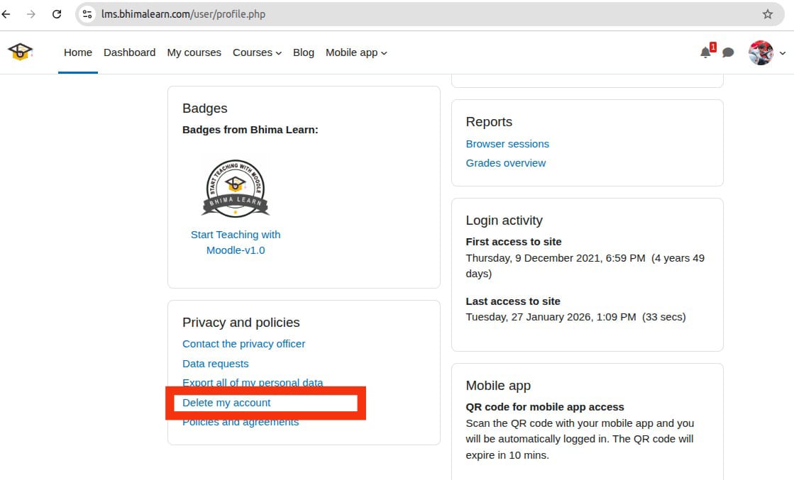The image size is (794, 480).
Task: Go back using the browser back arrow
Action: tap(6, 14)
